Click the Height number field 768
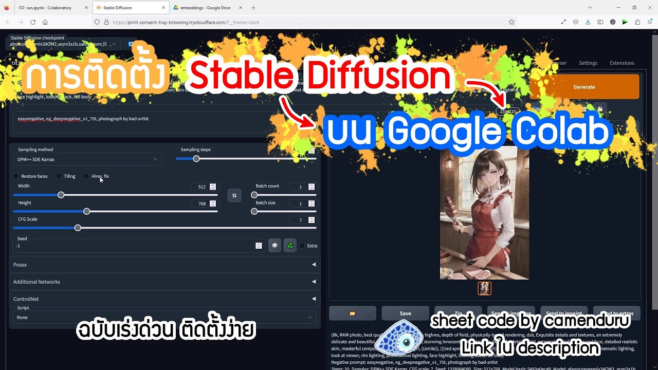The height and width of the screenshot is (370, 658). tap(204, 203)
